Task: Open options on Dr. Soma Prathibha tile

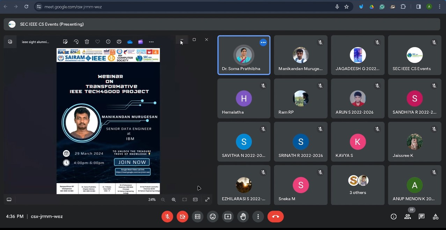Action: click(x=263, y=43)
